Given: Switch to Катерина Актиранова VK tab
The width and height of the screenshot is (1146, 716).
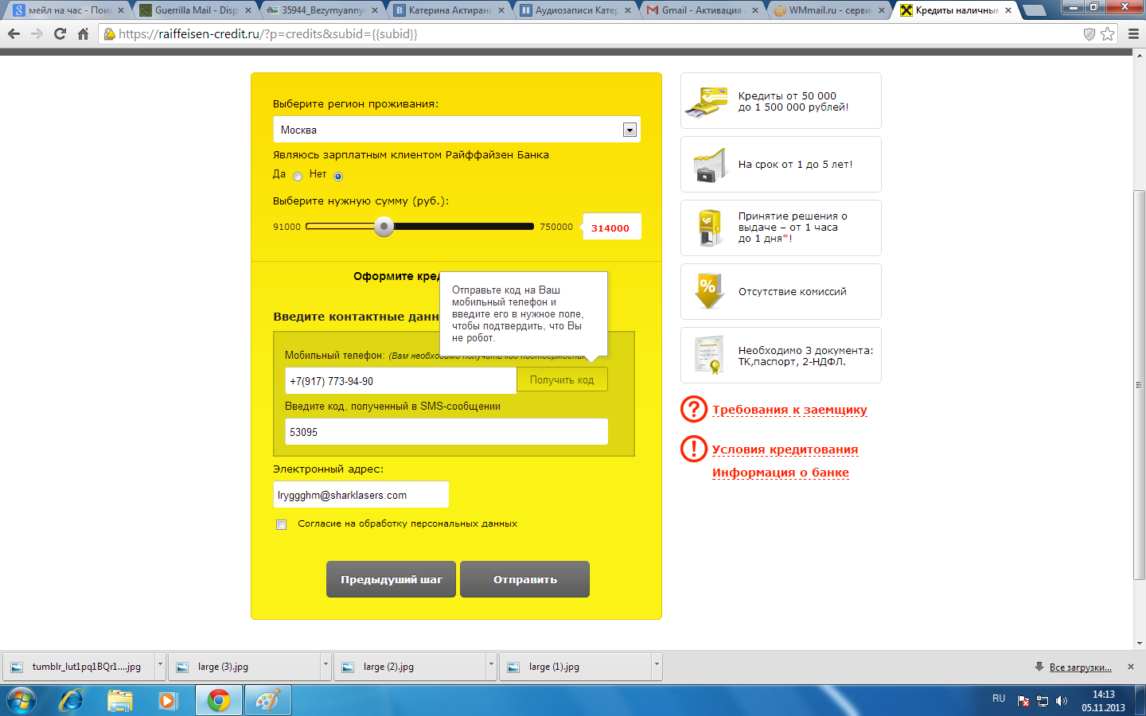Looking at the screenshot, I should pyautogui.click(x=449, y=10).
